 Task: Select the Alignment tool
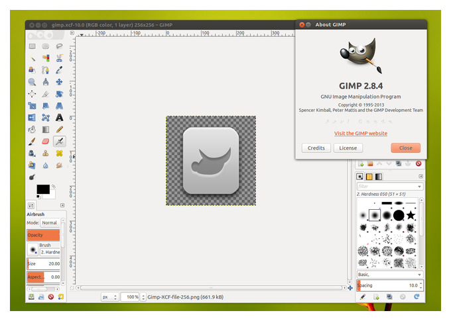tap(32, 94)
